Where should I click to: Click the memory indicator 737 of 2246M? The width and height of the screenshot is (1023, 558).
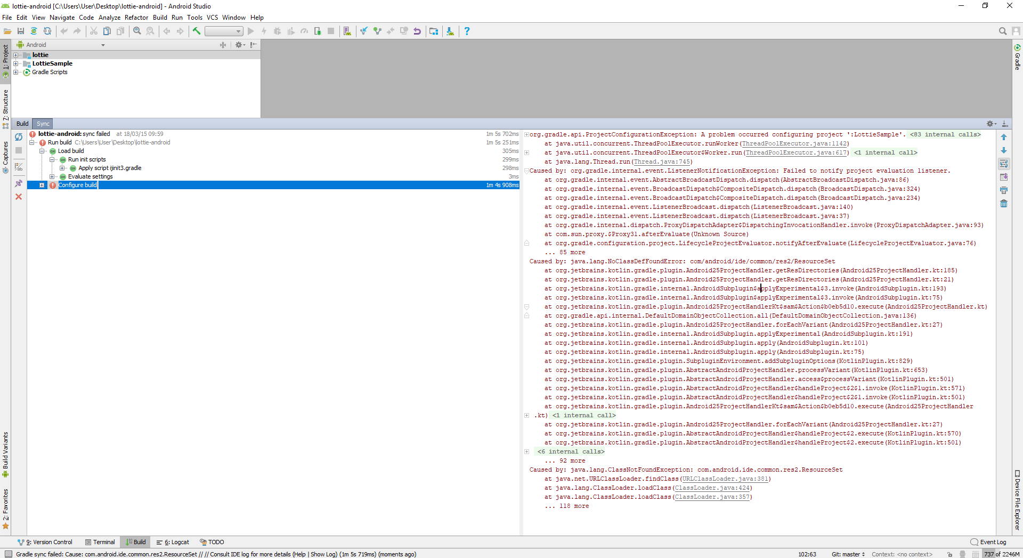point(1001,554)
